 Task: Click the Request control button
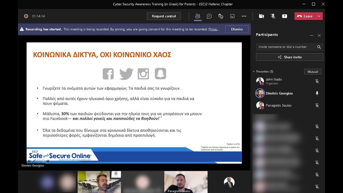(164, 16)
